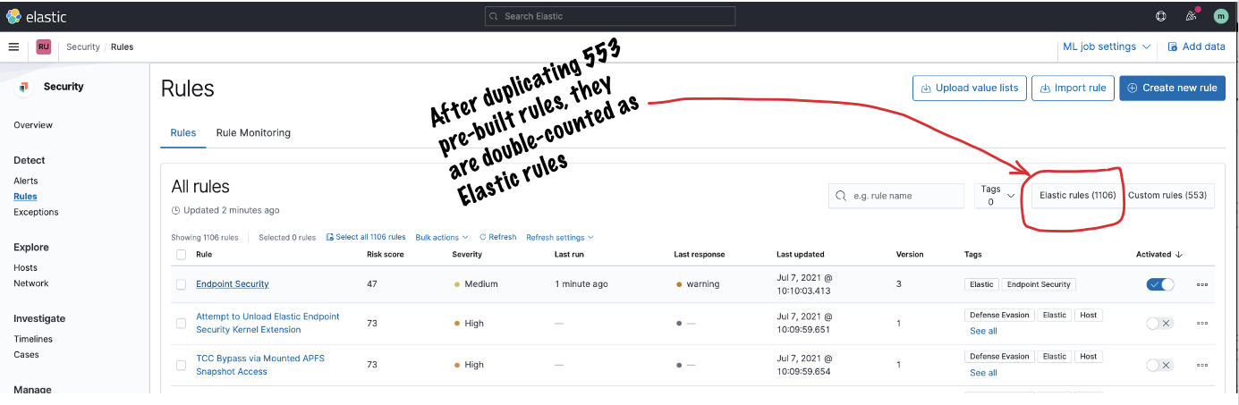Screen dimensions: 1239x405
Task: Click the Risk score column header
Action: pyautogui.click(x=386, y=255)
